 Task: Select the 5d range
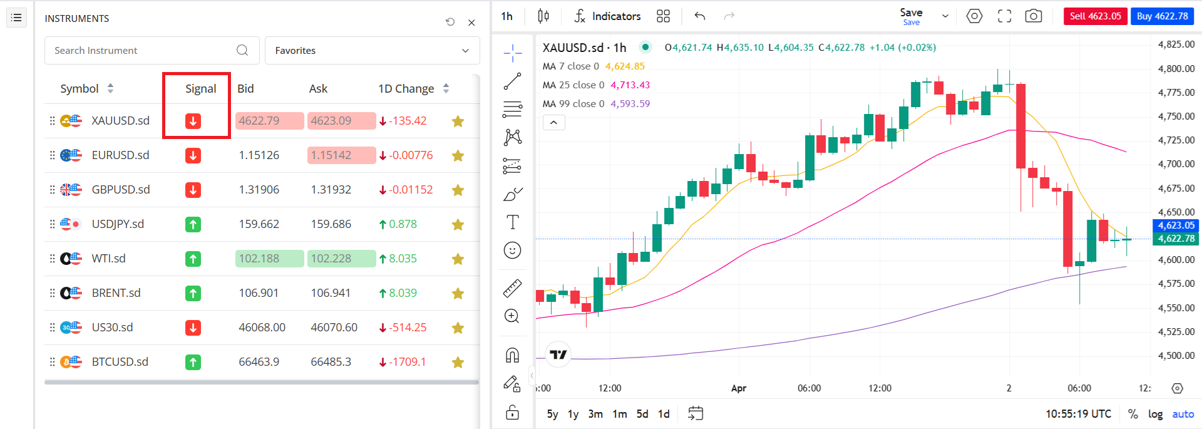[x=642, y=414]
